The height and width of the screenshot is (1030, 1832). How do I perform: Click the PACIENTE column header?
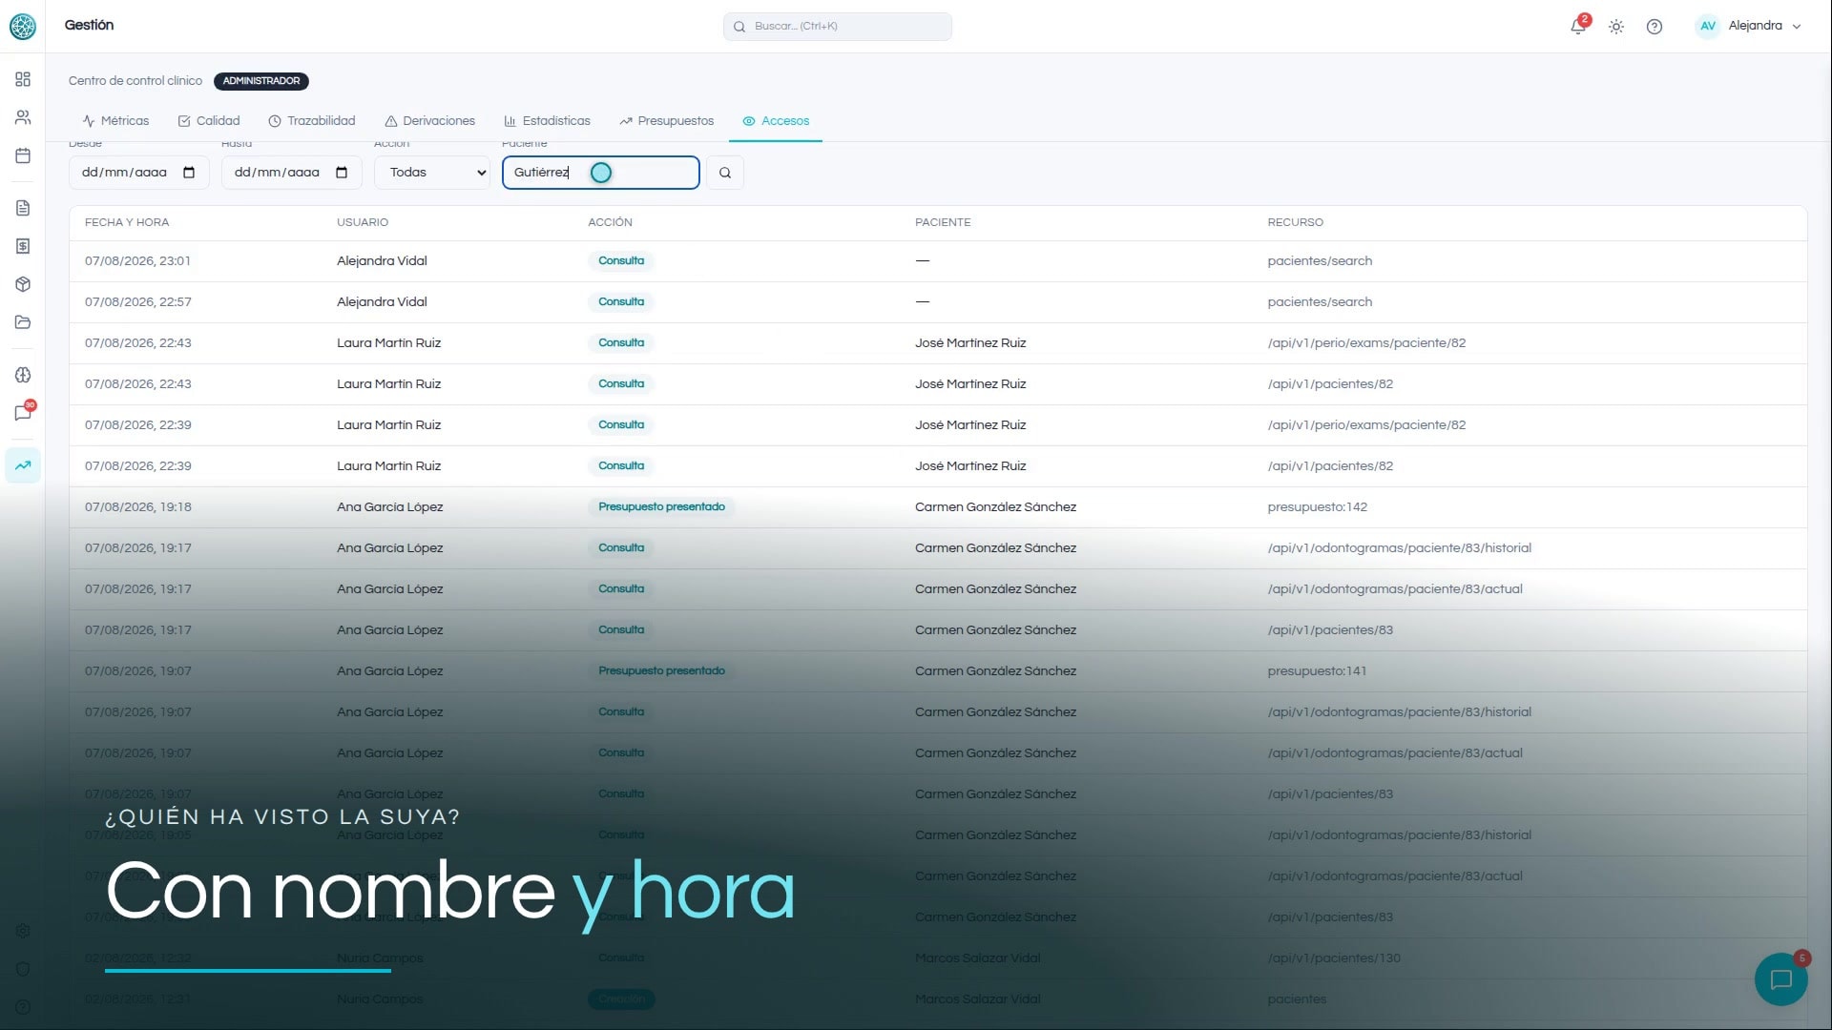[943, 222]
